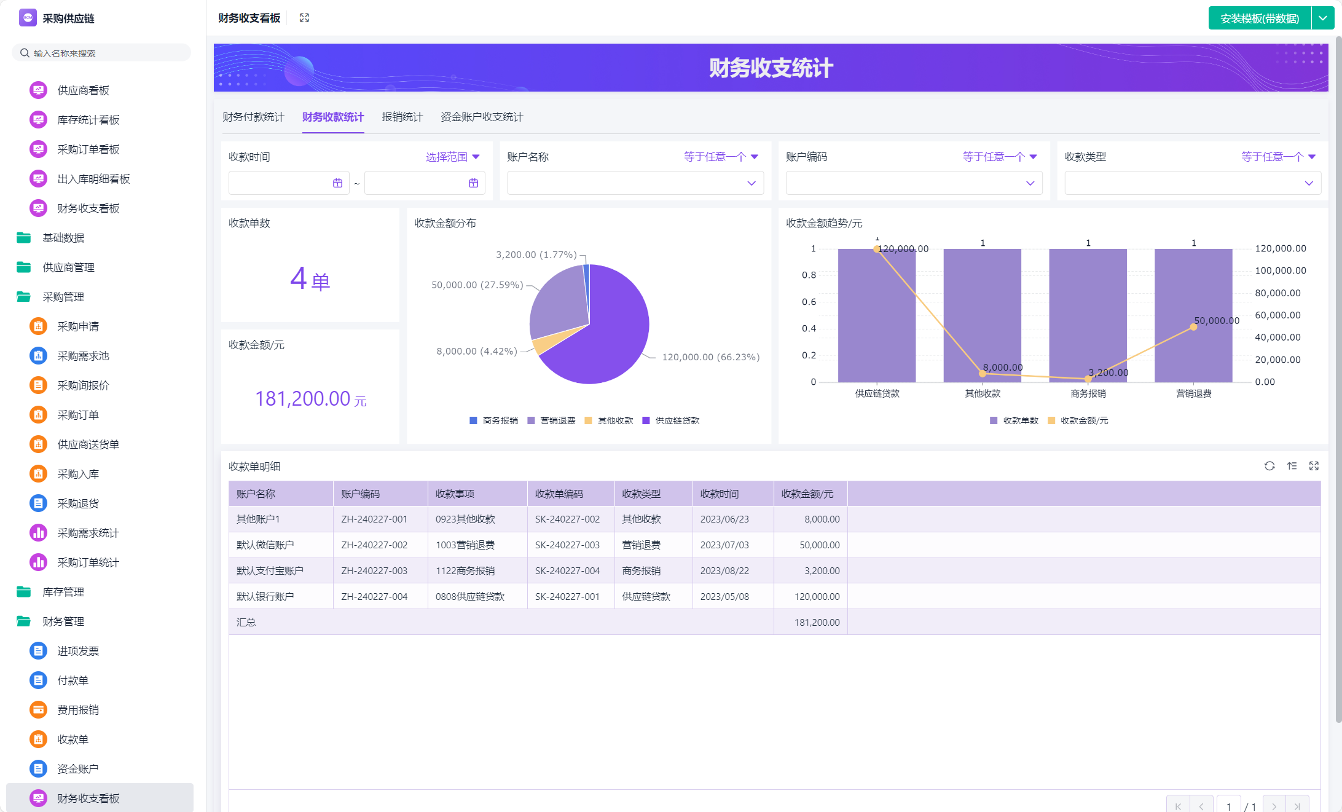
Task: Expand the 收款单明细 table to fullscreen
Action: (1314, 466)
